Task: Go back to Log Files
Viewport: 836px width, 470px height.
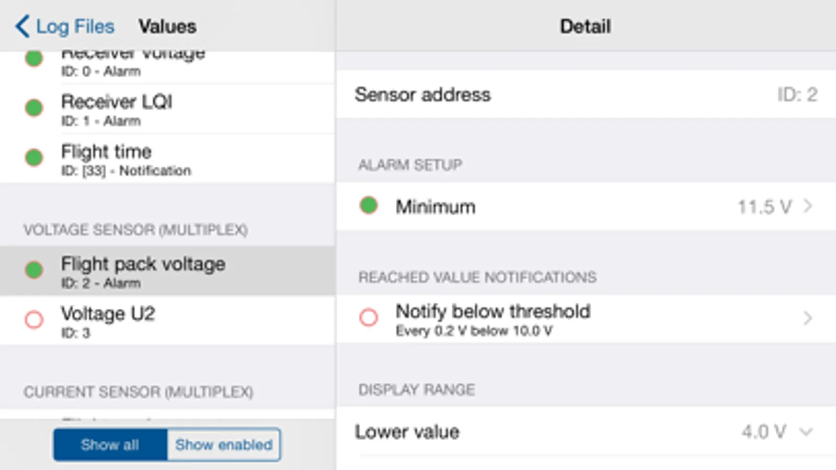Action: coord(75,26)
